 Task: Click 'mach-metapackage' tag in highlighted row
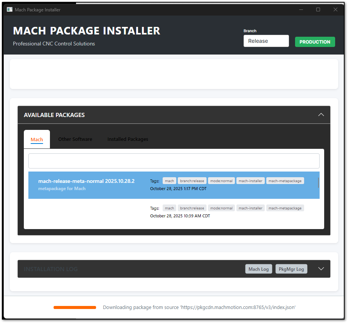point(285,181)
